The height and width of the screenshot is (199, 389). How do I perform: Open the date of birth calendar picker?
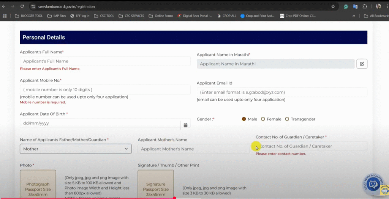[185, 125]
